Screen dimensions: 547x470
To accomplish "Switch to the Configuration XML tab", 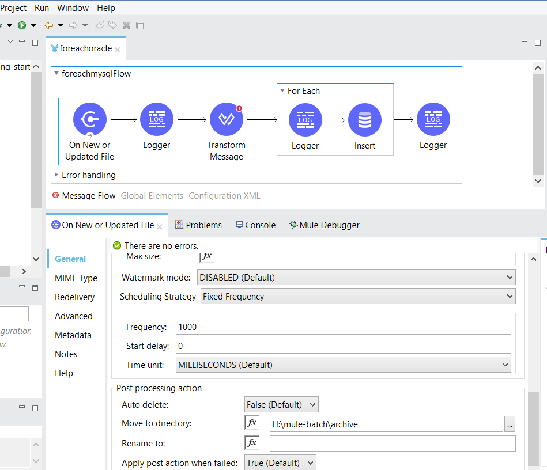I will point(224,195).
